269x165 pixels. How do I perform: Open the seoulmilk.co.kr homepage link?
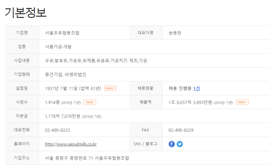click(x=71, y=144)
